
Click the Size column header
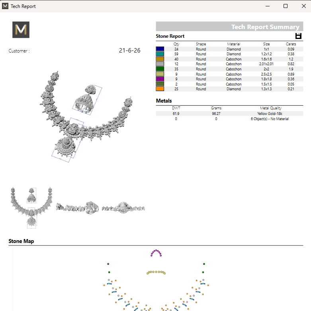(x=266, y=44)
